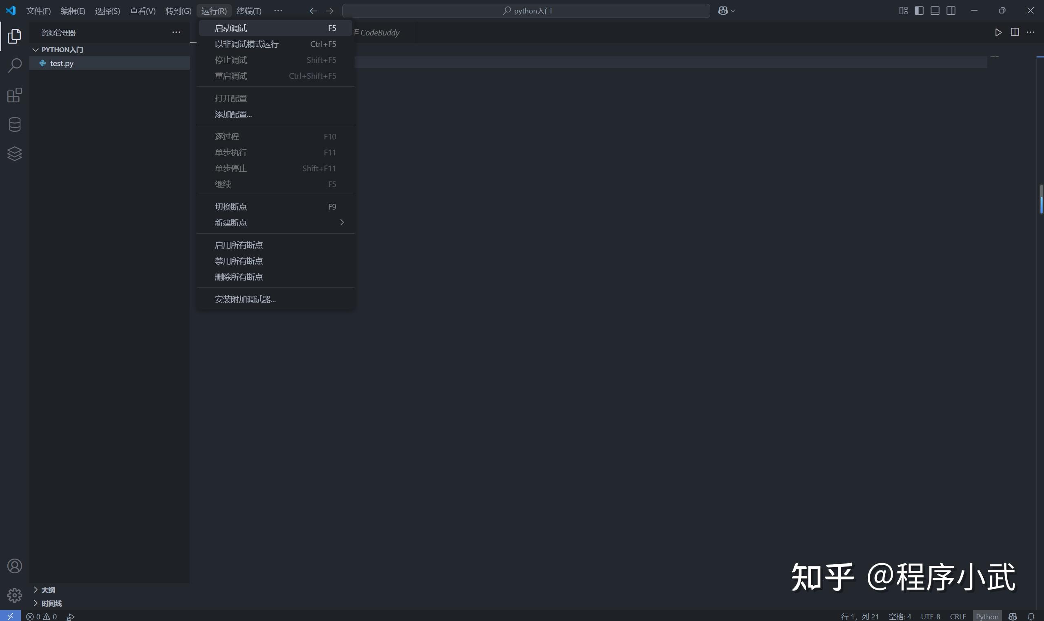
Task: Open the Extensions view icon
Action: coord(15,95)
